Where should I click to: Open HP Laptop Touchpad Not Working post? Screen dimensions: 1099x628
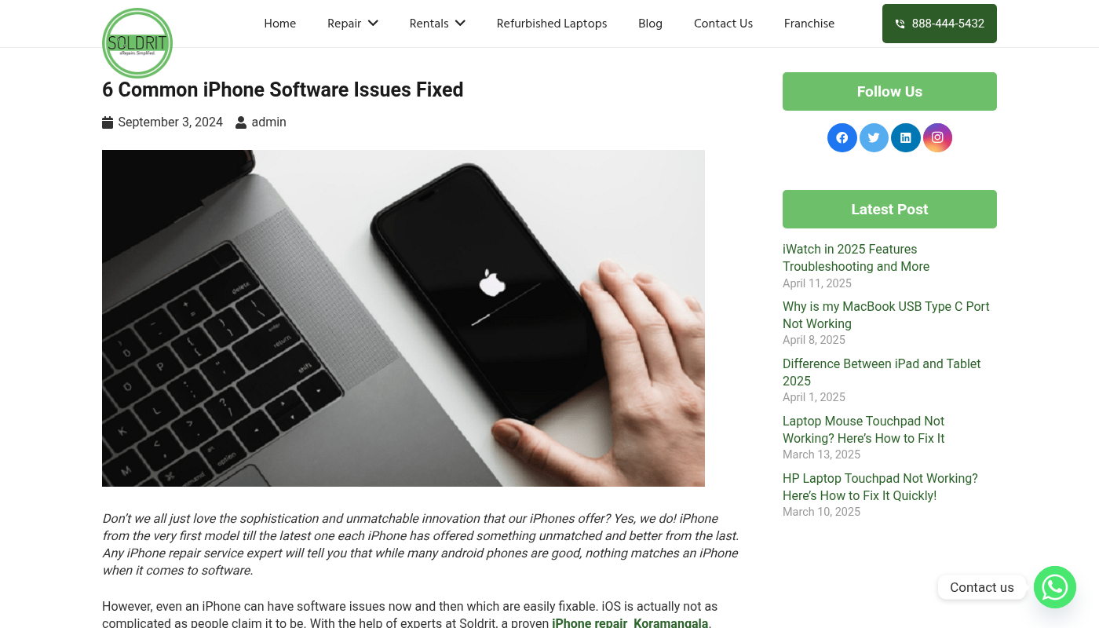[x=880, y=487]
